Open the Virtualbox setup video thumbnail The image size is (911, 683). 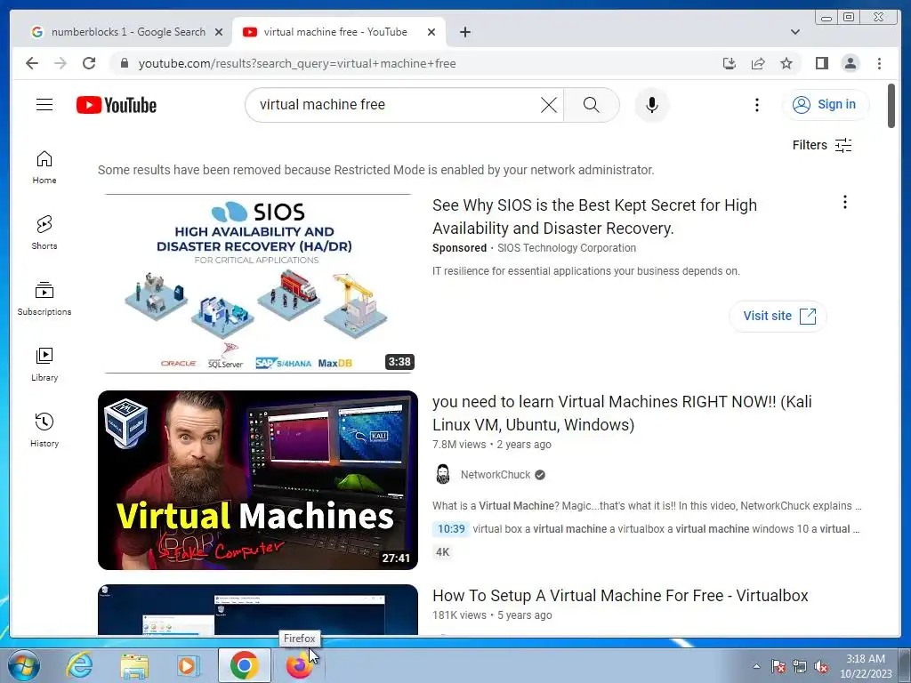click(258, 610)
